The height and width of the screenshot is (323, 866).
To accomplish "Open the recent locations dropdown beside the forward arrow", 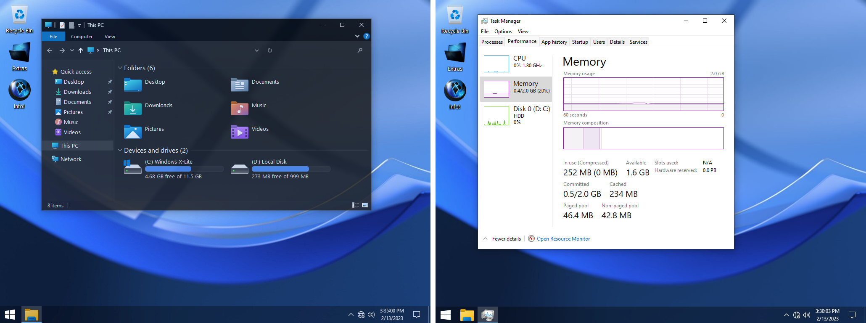I will click(72, 50).
